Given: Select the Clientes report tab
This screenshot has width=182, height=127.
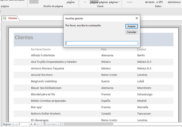Looking at the screenshot, I should [x=12, y=18].
